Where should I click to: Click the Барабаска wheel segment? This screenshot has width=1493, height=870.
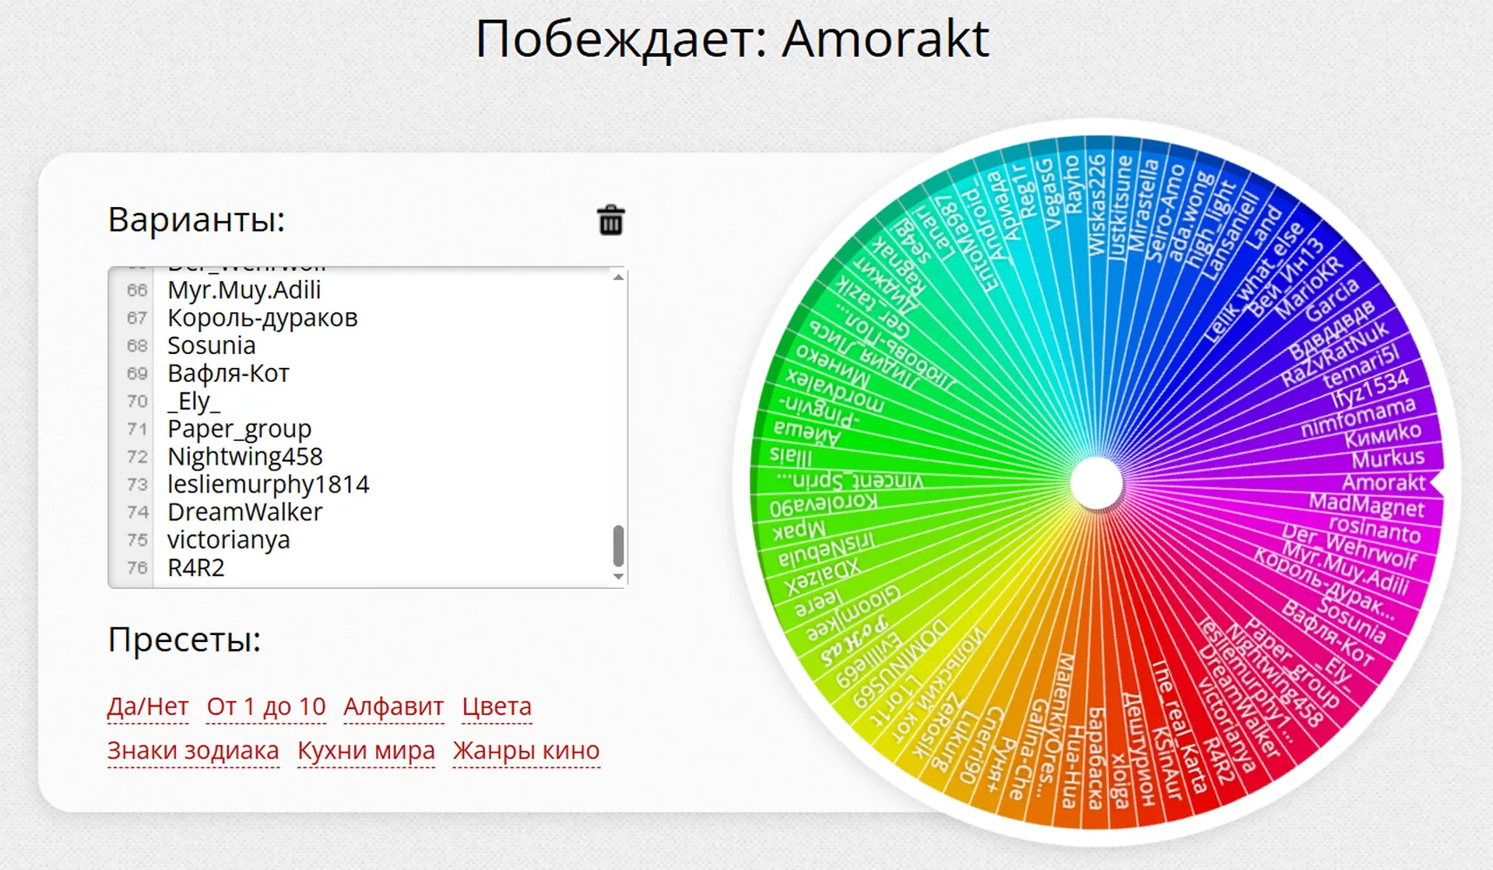tap(1096, 758)
